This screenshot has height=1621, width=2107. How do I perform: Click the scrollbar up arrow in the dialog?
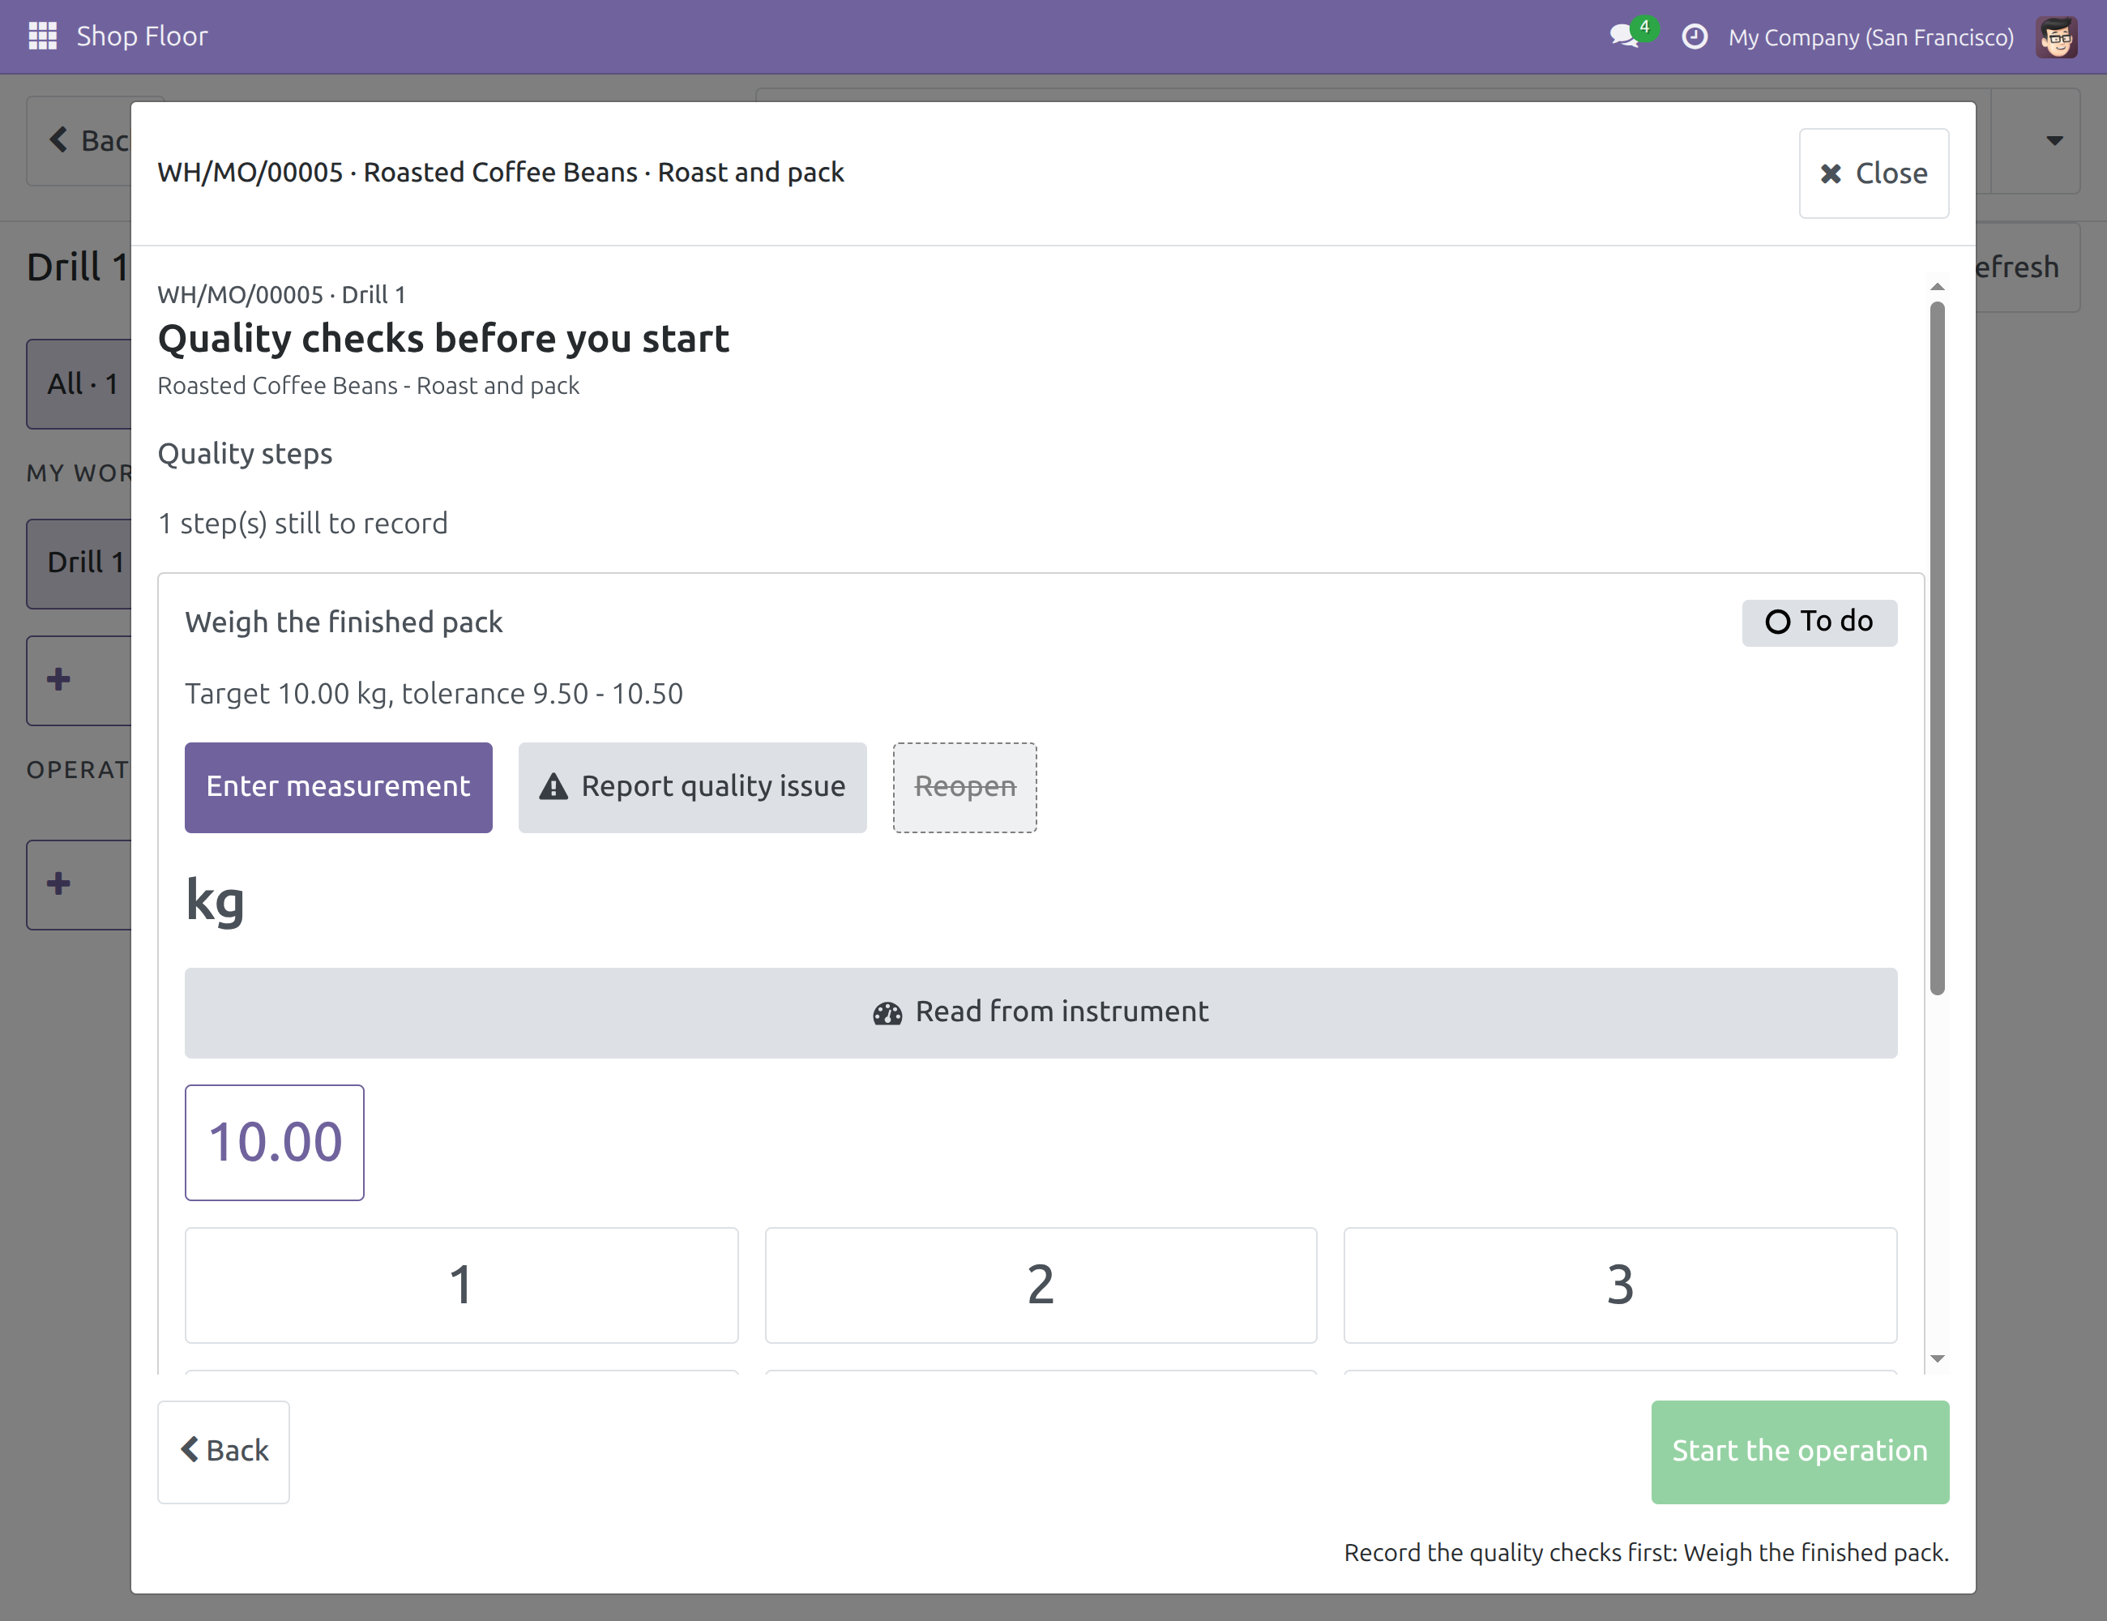tap(1937, 288)
